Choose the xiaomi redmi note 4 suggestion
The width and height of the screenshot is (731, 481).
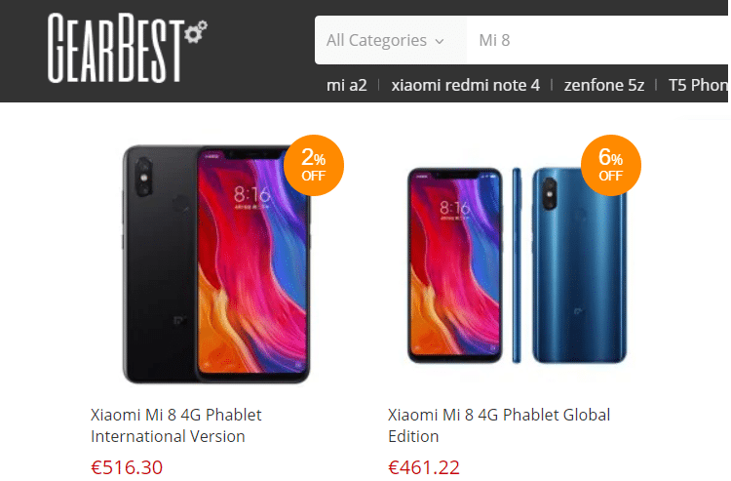tap(465, 85)
